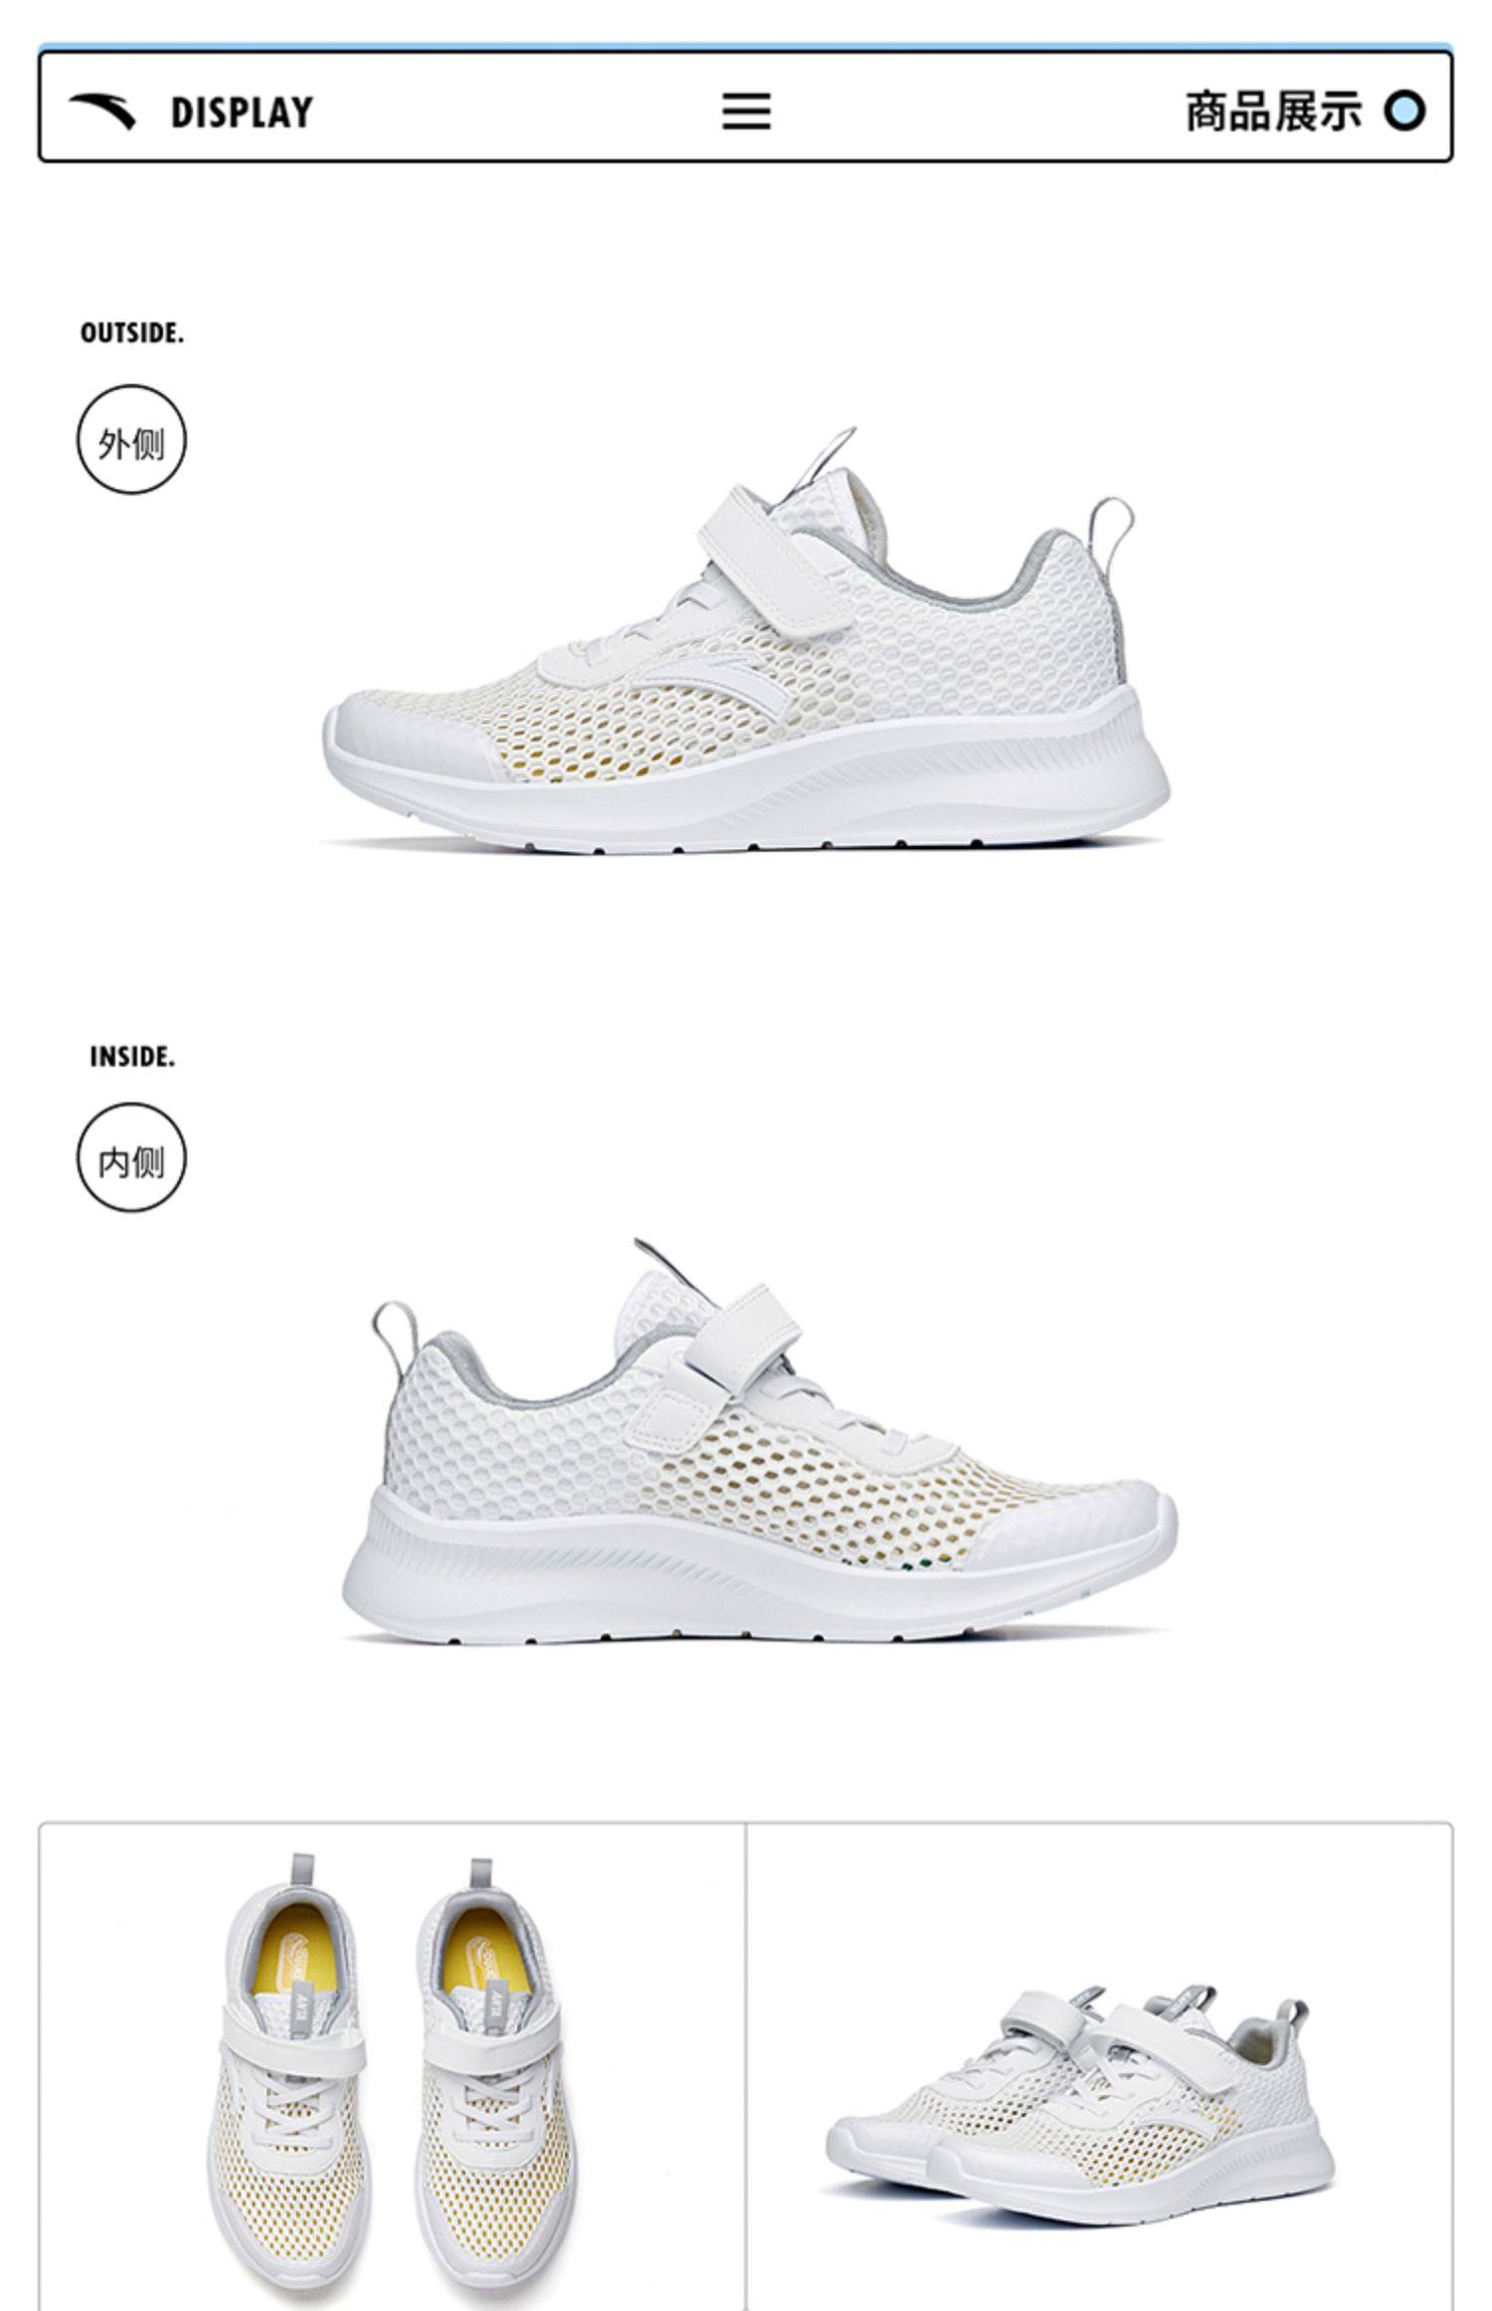Click the 商品展示 heading text
Screen dimensions: 1492x2311
pyautogui.click(x=1272, y=110)
